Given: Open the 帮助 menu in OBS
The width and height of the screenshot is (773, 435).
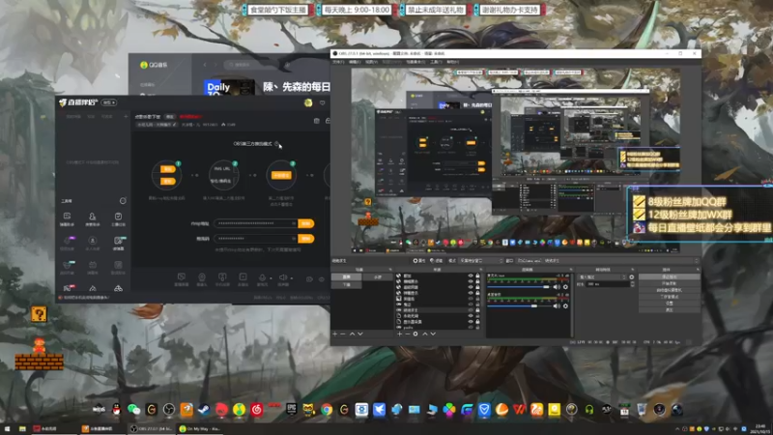Looking at the screenshot, I should 452,62.
